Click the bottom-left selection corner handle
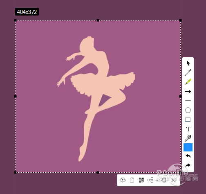Image resolution: width=206 pixels, height=194 pixels. click(15, 172)
